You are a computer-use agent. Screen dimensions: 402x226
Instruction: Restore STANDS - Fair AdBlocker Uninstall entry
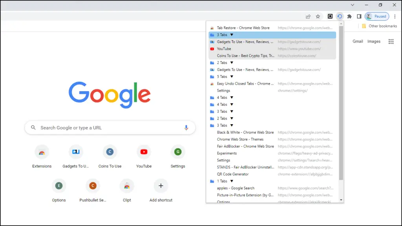pyautogui.click(x=272, y=167)
